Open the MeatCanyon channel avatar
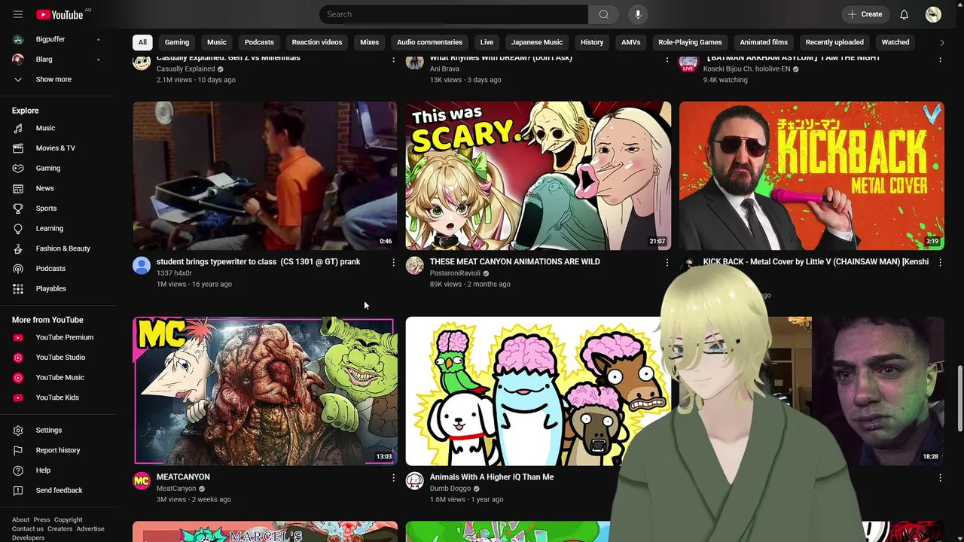 point(142,480)
